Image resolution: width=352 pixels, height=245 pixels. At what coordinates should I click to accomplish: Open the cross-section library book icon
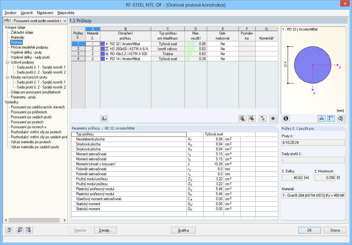click(x=104, y=118)
